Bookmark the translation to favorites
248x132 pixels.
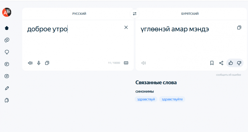pyautogui.click(x=212, y=63)
